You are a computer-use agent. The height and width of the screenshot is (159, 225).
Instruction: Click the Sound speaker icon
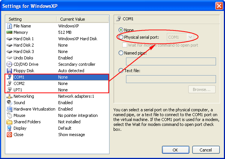[x=9, y=103]
